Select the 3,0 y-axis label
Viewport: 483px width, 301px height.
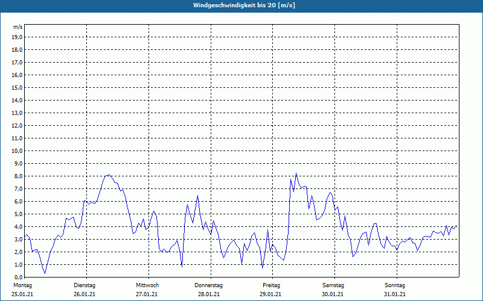click(18, 239)
